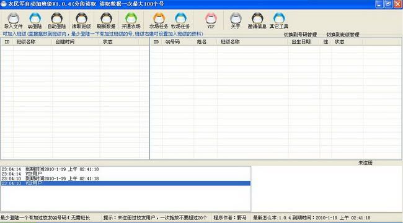
Task: Open 其它工具 other tools
Action: tap(279, 21)
